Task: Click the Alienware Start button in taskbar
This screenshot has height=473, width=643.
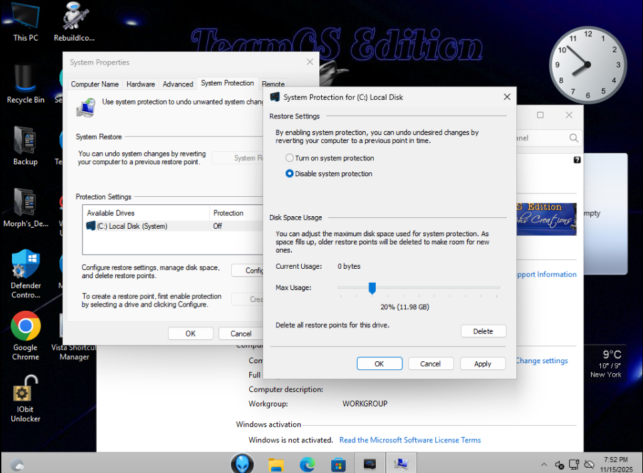Action: 243,464
